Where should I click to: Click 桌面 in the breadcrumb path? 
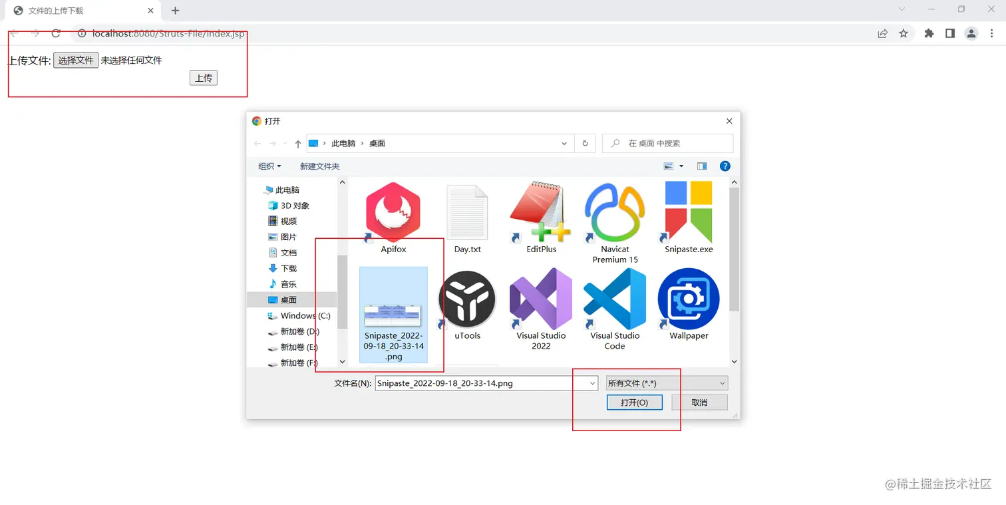377,143
